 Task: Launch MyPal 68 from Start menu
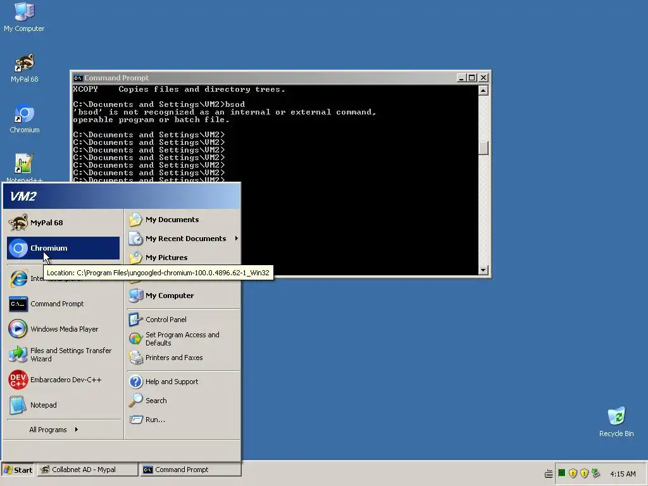pyautogui.click(x=63, y=223)
